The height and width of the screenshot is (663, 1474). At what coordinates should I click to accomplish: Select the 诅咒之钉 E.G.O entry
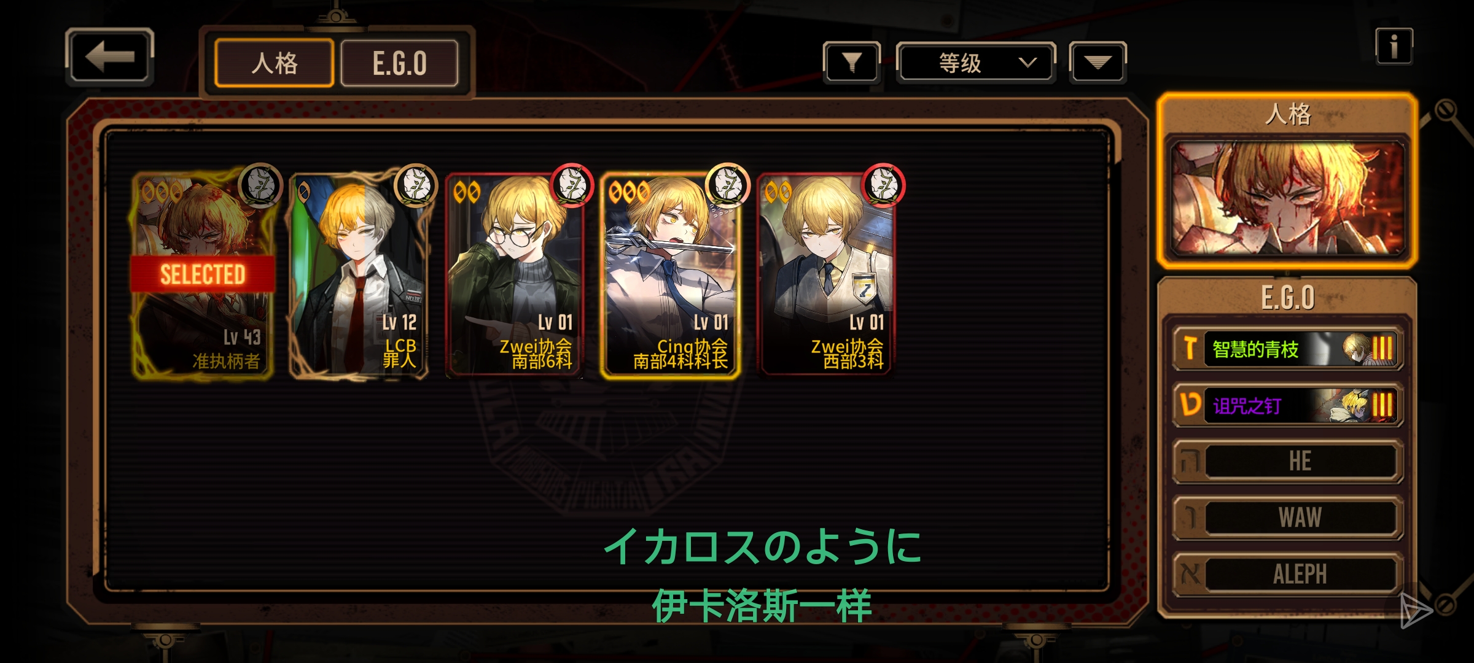pyautogui.click(x=1287, y=405)
